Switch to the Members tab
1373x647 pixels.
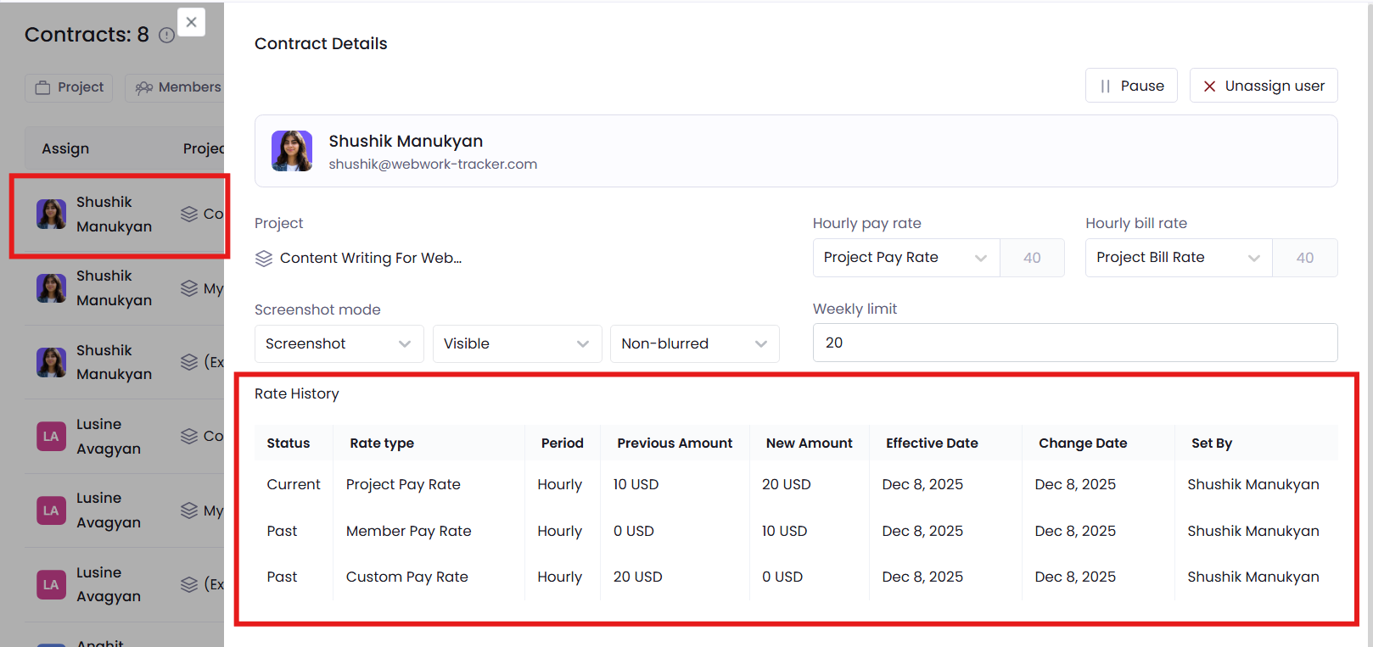click(178, 87)
